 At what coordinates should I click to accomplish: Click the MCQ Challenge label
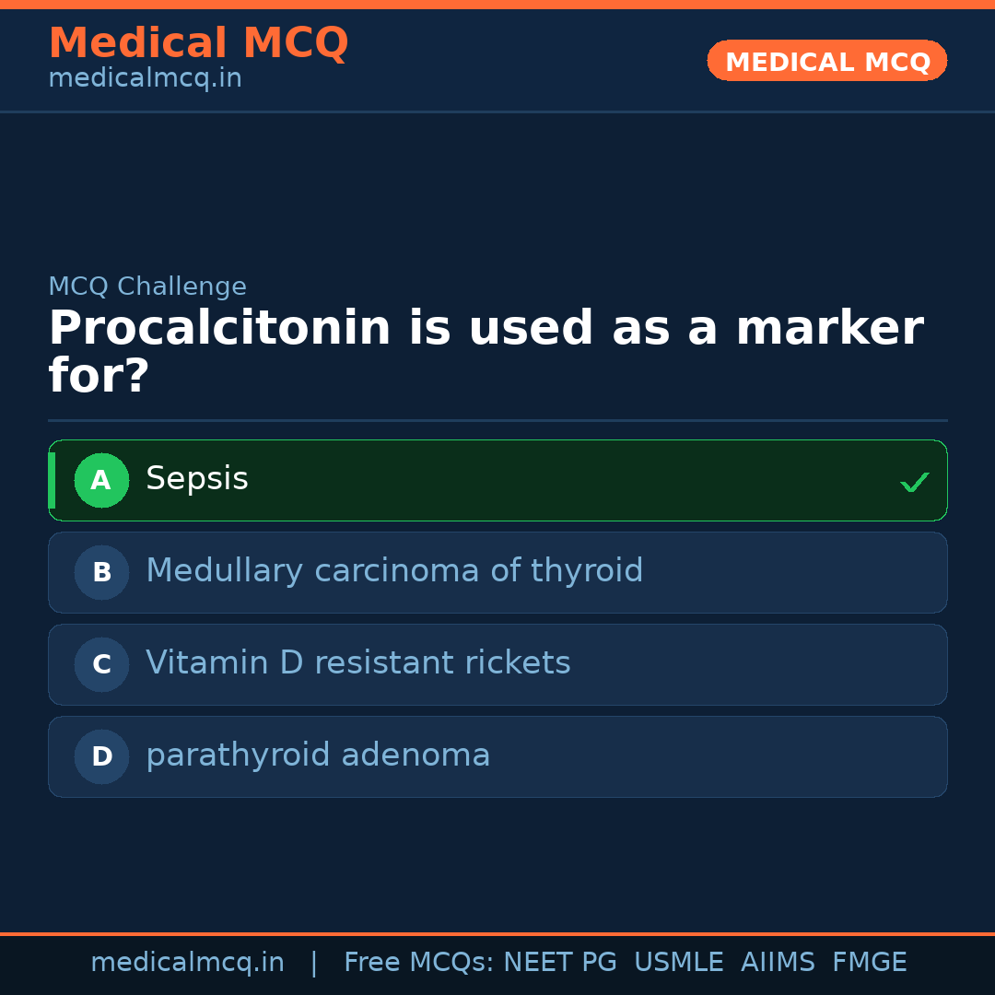pos(147,287)
